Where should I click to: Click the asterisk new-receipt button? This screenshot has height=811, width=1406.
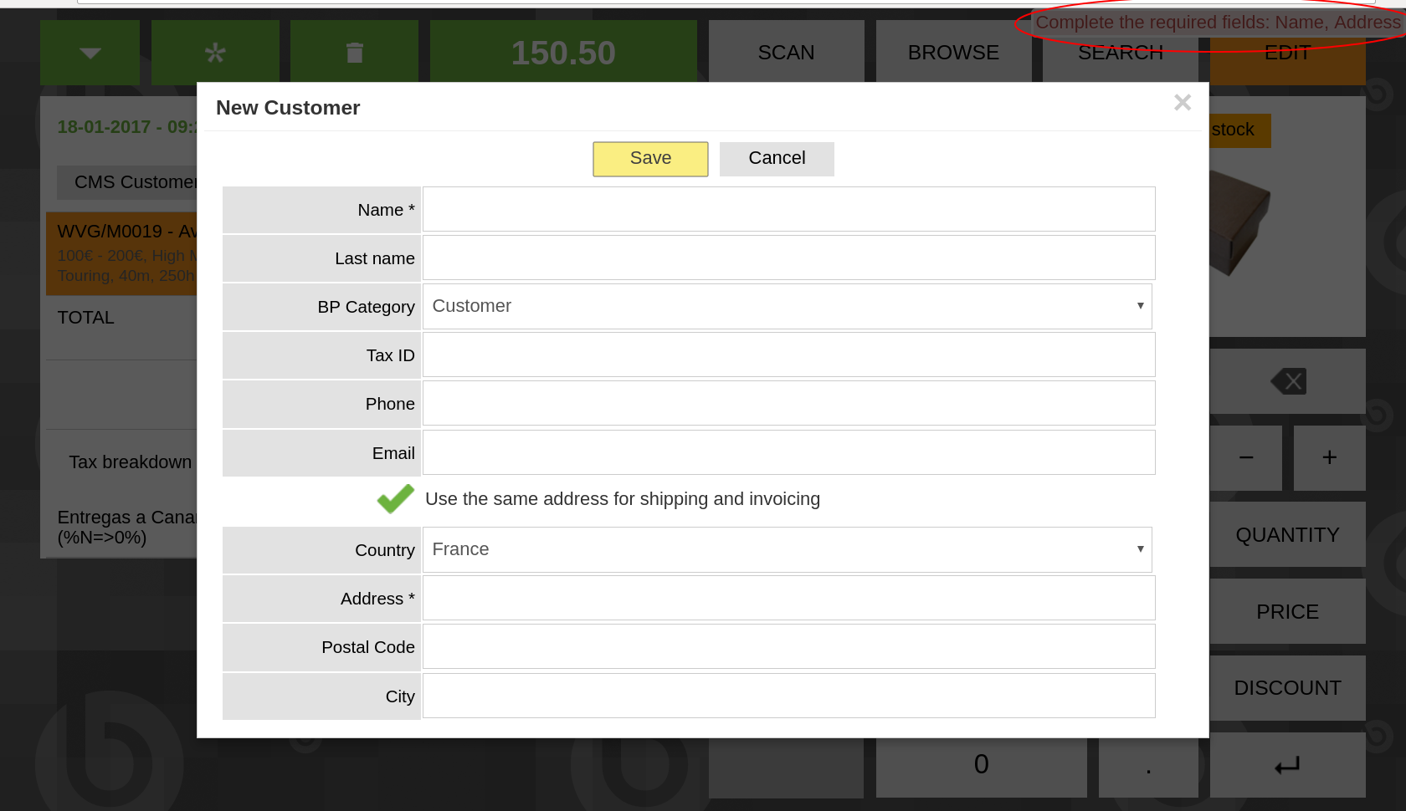(x=215, y=52)
